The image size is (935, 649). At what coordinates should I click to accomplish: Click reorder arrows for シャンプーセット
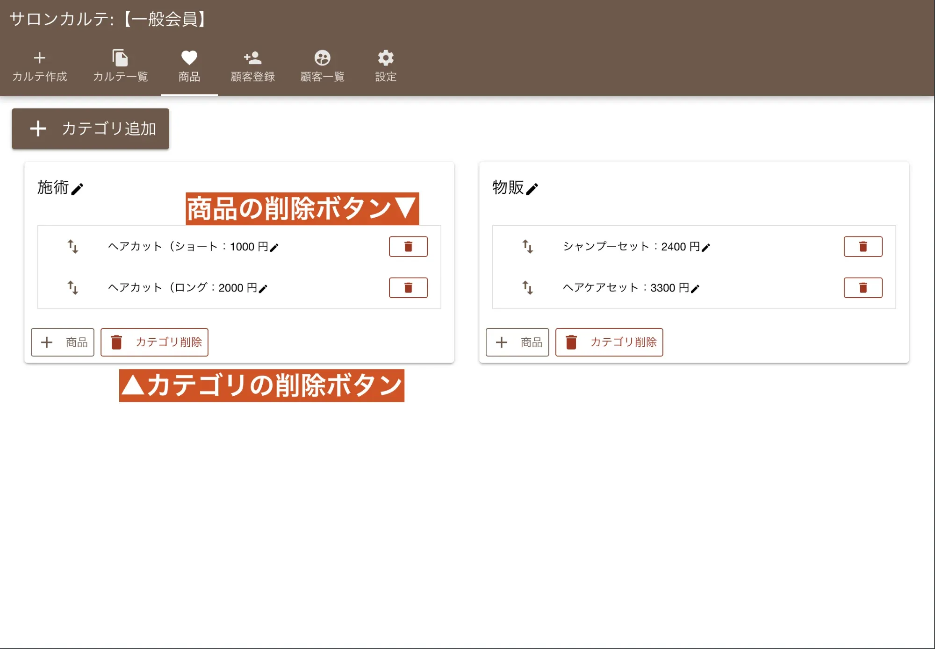527,247
